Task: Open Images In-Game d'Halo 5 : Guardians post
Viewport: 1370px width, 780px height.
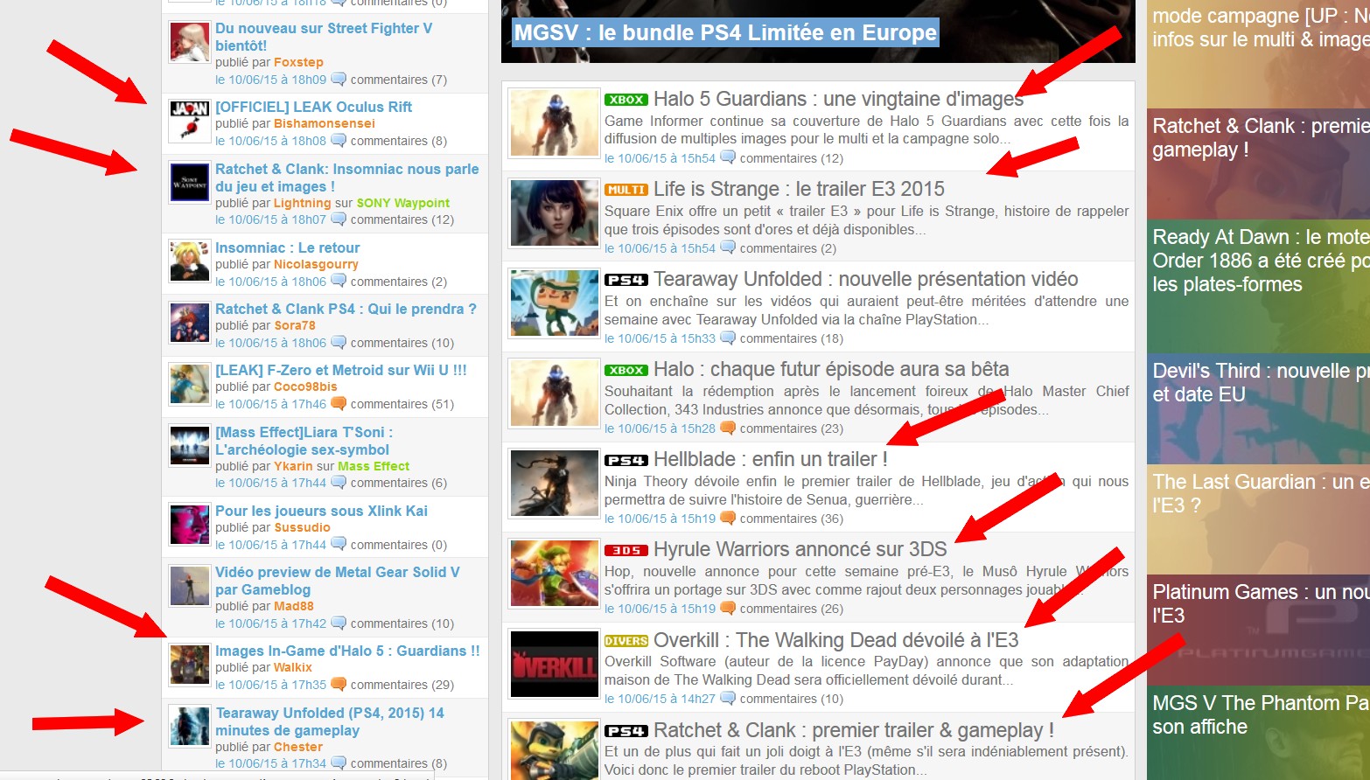Action: click(x=347, y=651)
